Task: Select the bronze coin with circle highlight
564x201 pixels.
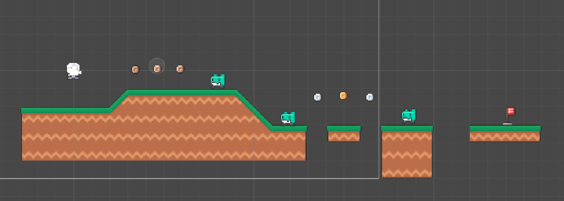Action: (x=157, y=69)
